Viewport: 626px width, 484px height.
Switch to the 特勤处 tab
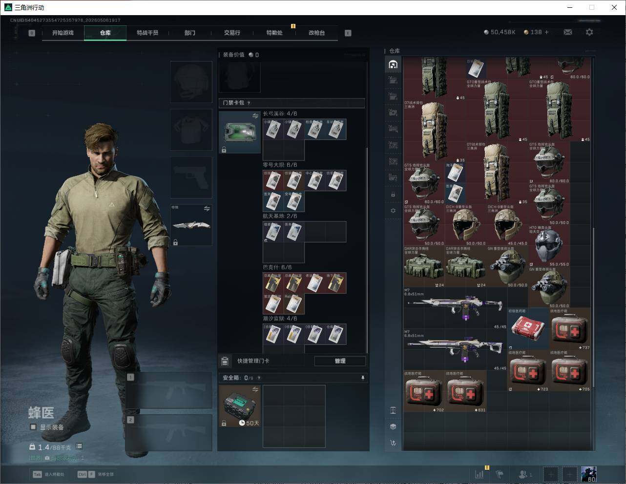pos(274,33)
